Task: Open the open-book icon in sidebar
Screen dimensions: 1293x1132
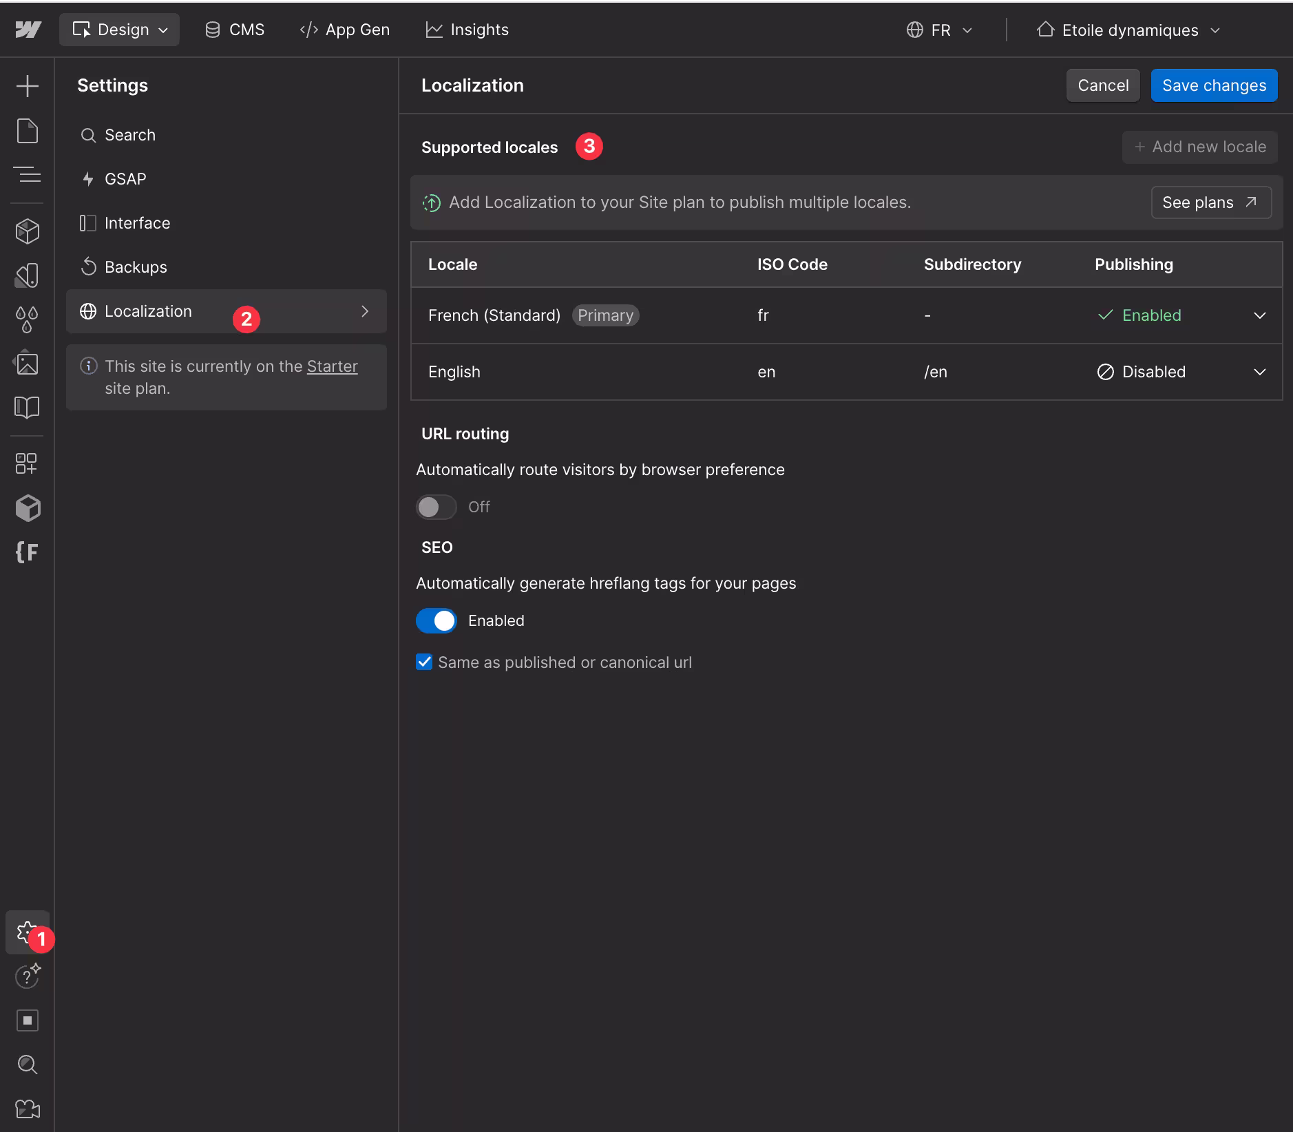Action: pos(28,408)
